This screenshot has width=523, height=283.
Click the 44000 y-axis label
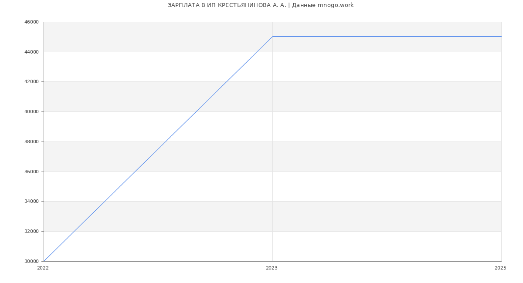(31, 52)
